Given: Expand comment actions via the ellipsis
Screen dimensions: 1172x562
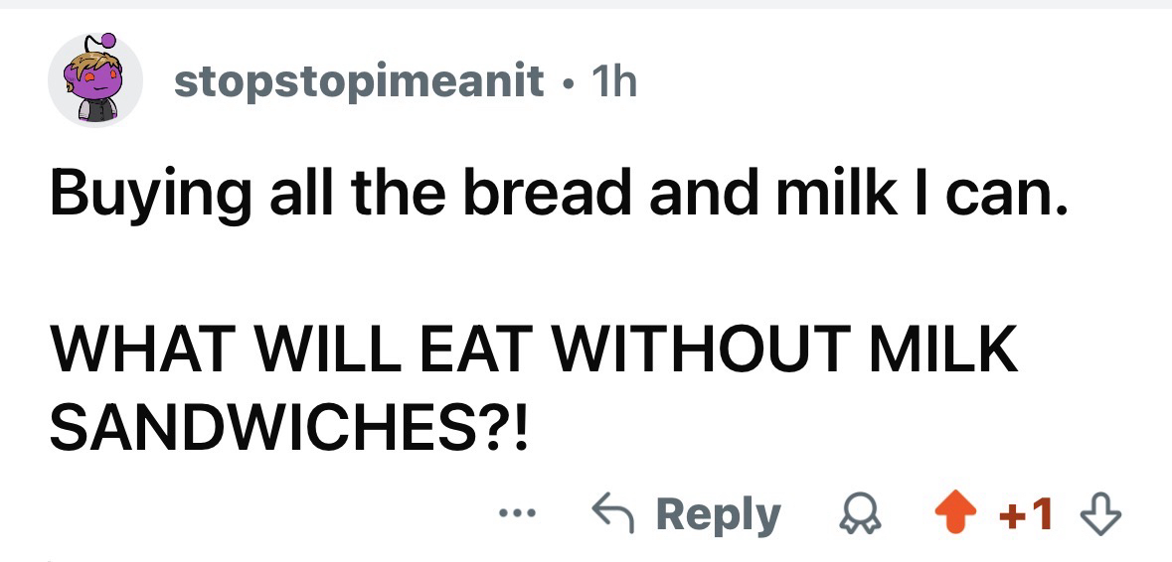Looking at the screenshot, I should click(x=519, y=515).
